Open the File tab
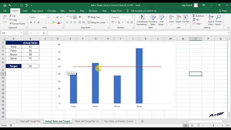Image resolution: width=231 pixels, height=130 pixels. coord(5,11)
